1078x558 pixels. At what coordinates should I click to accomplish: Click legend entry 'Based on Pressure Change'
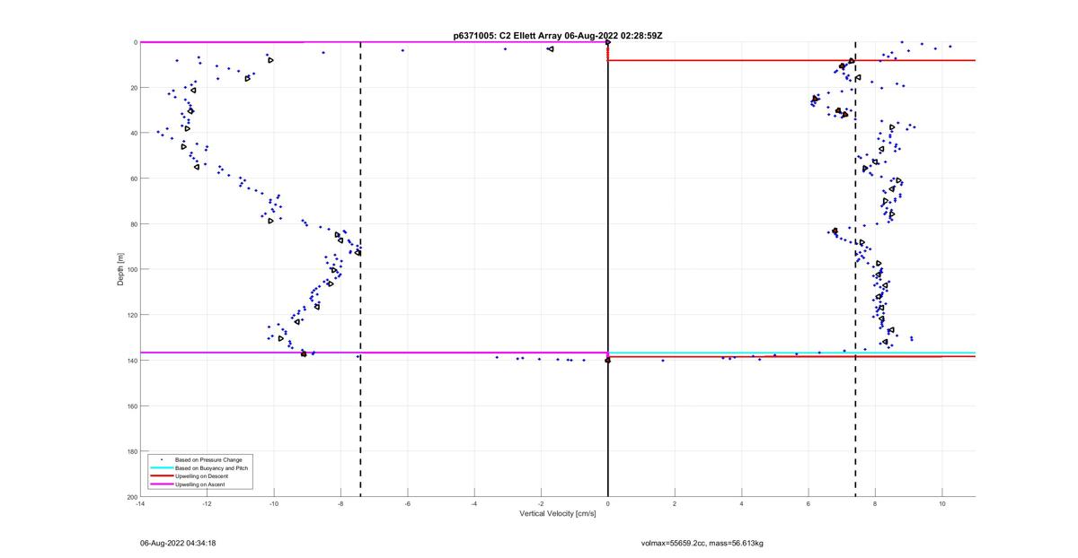[x=208, y=460]
